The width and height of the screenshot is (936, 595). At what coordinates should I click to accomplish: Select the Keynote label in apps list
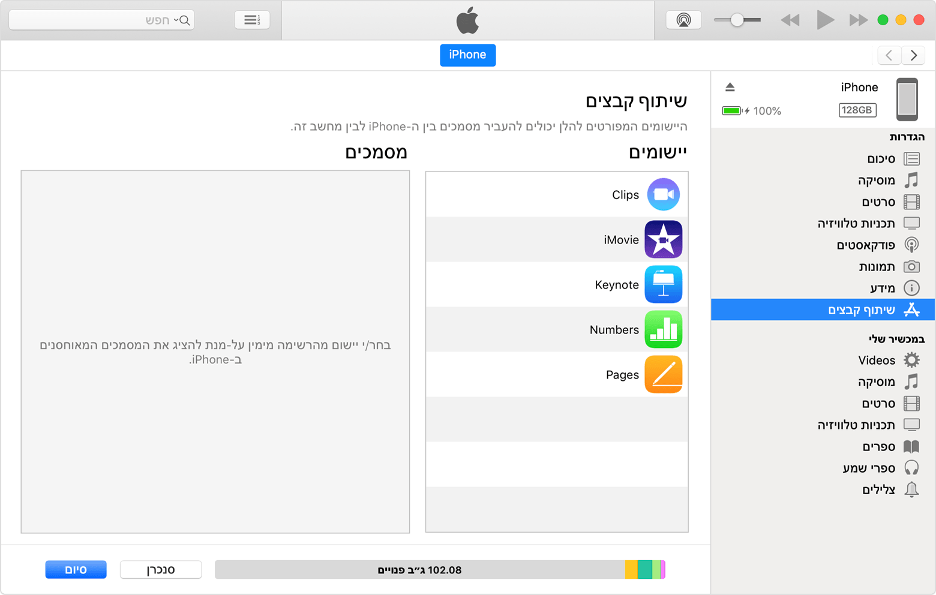(x=617, y=285)
